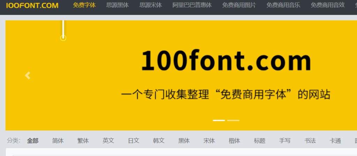Open 免费商用图片 in the navigation bar
357x156 pixels.
coord(239,5)
